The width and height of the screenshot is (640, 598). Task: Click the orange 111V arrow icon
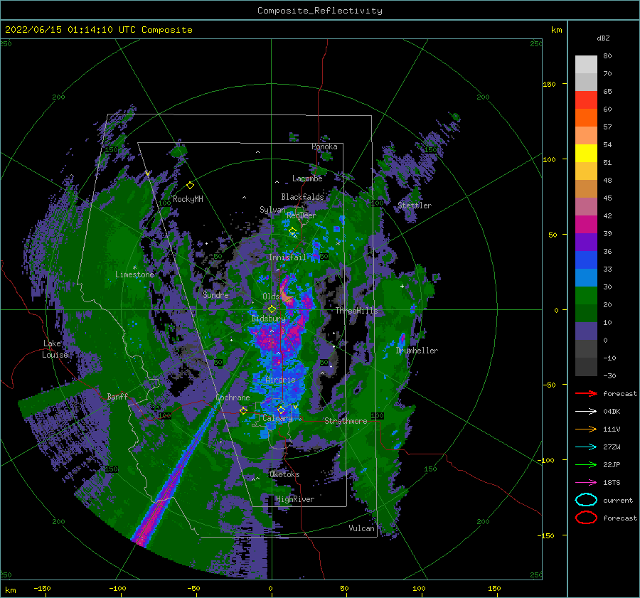point(586,429)
